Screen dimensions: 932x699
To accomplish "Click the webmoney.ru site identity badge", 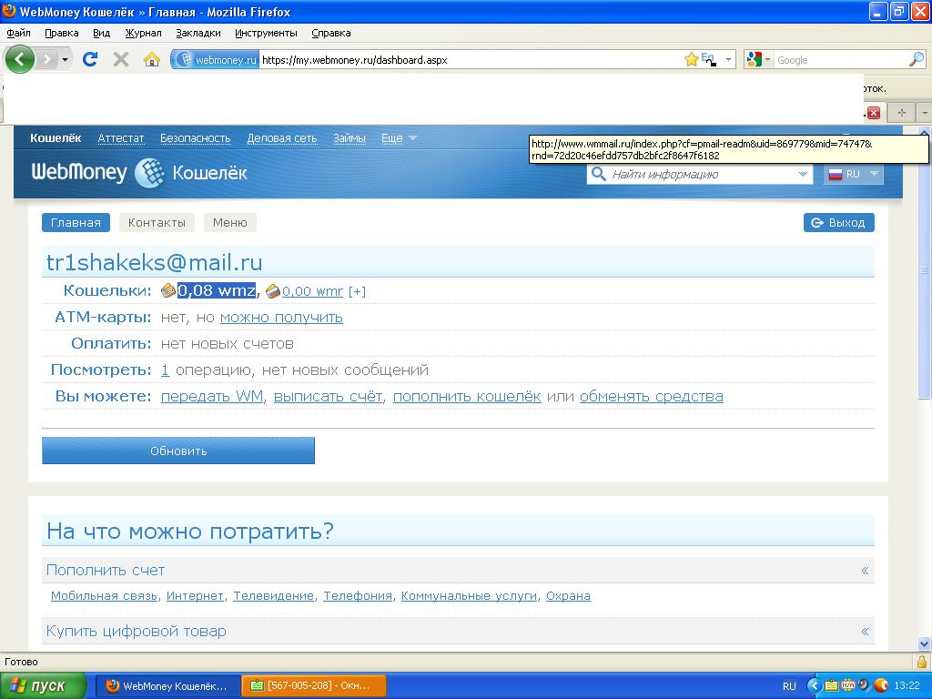I will coord(216,59).
